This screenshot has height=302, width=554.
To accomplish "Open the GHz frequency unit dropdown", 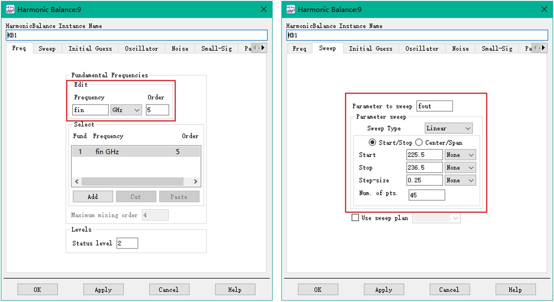I will coord(126,110).
